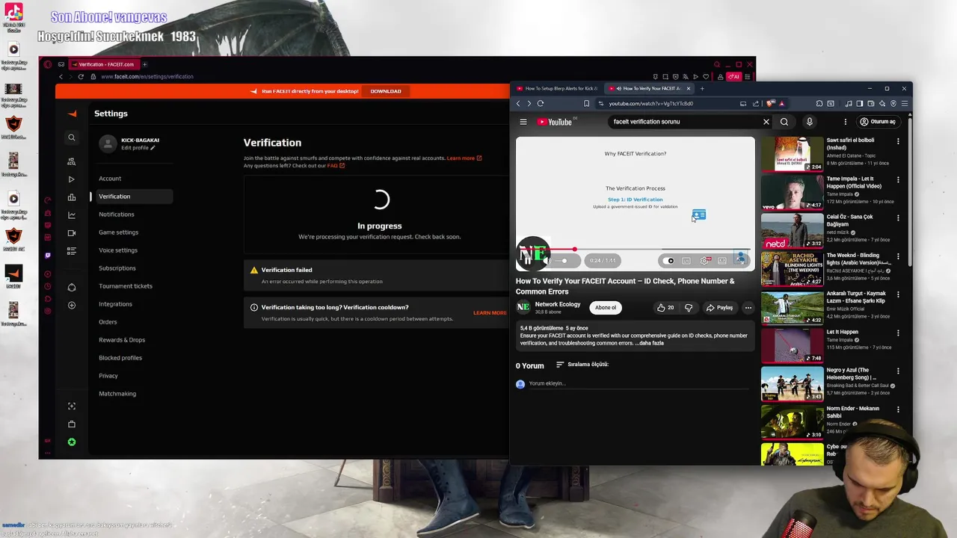Open Matchmaking in FACEIT settings
This screenshot has height=538, width=957.
tap(117, 394)
